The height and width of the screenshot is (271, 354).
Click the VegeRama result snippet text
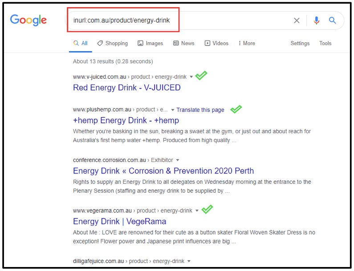tap(194, 237)
